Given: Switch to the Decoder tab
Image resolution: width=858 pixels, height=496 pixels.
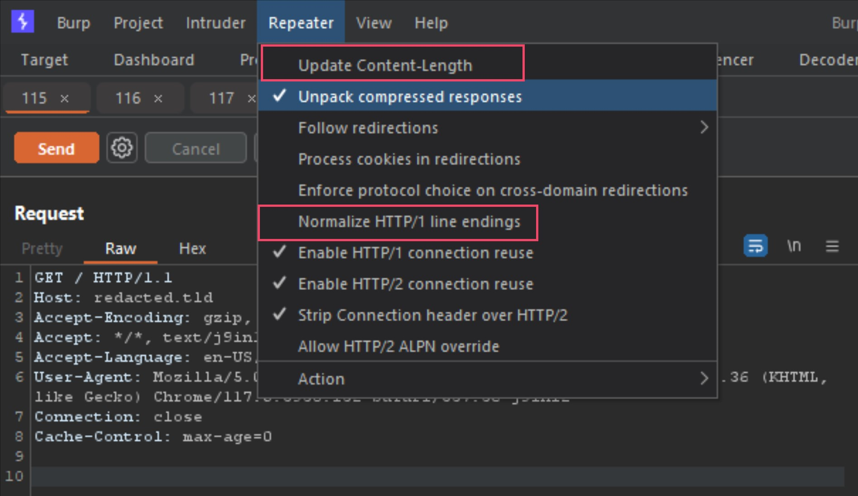Looking at the screenshot, I should (828, 60).
